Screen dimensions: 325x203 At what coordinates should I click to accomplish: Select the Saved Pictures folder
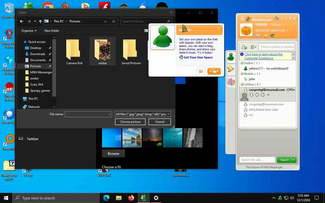pyautogui.click(x=131, y=52)
